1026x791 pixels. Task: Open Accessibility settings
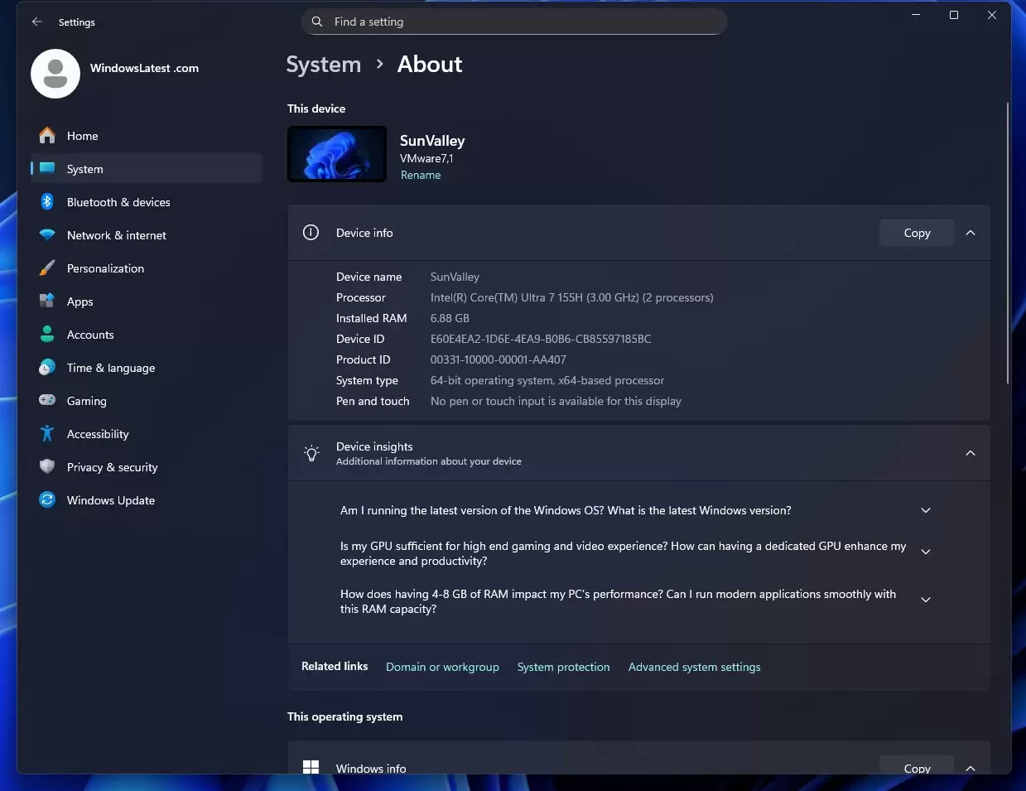98,434
